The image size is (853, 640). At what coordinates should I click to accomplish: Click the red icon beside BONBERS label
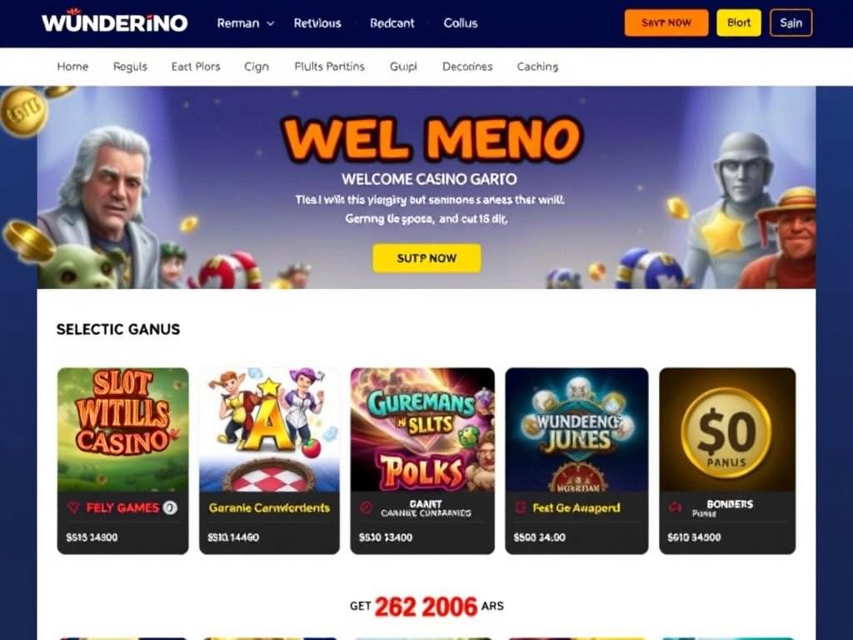(675, 507)
